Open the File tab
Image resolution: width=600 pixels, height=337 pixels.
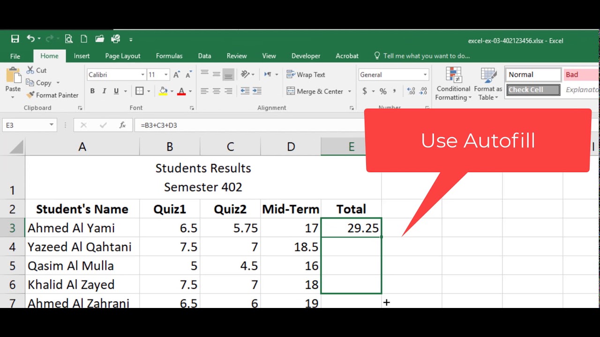click(x=15, y=56)
